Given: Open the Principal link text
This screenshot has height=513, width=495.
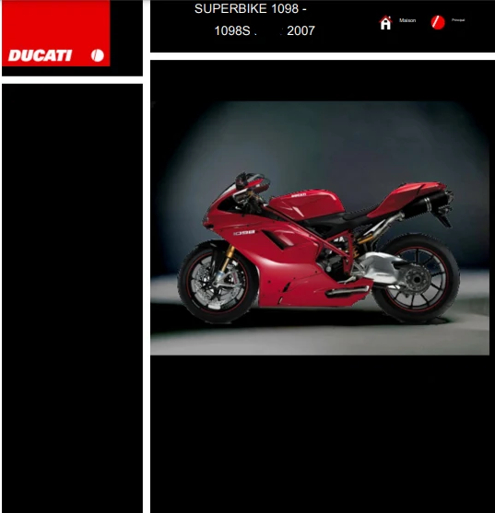Looking at the screenshot, I should 458,20.
